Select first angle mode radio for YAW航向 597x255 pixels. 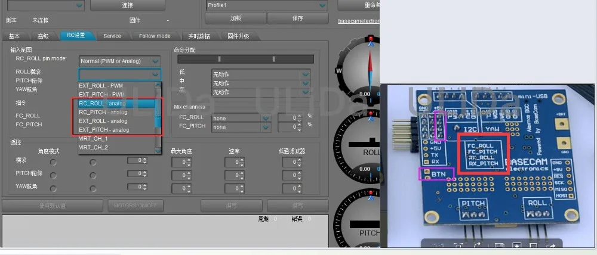point(53,188)
